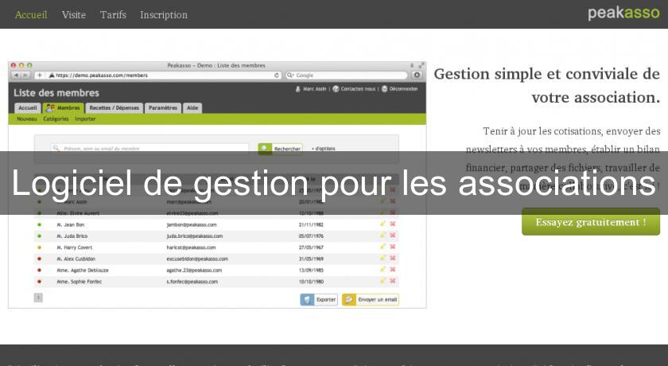This screenshot has width=668, height=366.
Task: Select email s.fonfec@peakasso.com
Action: tap(192, 282)
